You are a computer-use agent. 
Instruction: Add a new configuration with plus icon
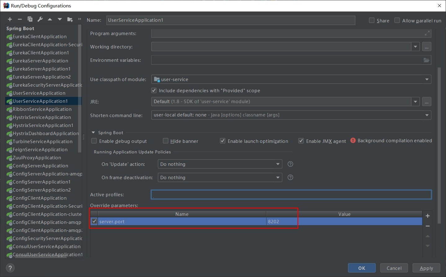[x=10, y=19]
